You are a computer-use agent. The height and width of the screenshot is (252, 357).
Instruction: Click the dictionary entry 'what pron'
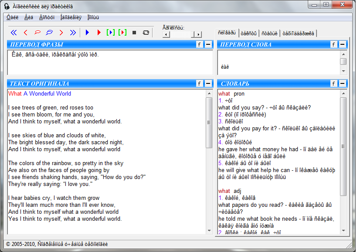231,94
